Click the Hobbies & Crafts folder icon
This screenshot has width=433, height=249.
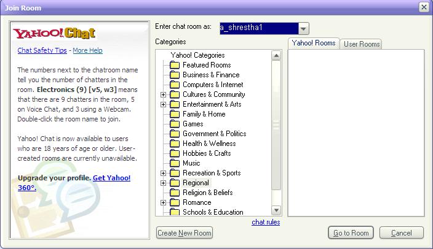point(175,153)
